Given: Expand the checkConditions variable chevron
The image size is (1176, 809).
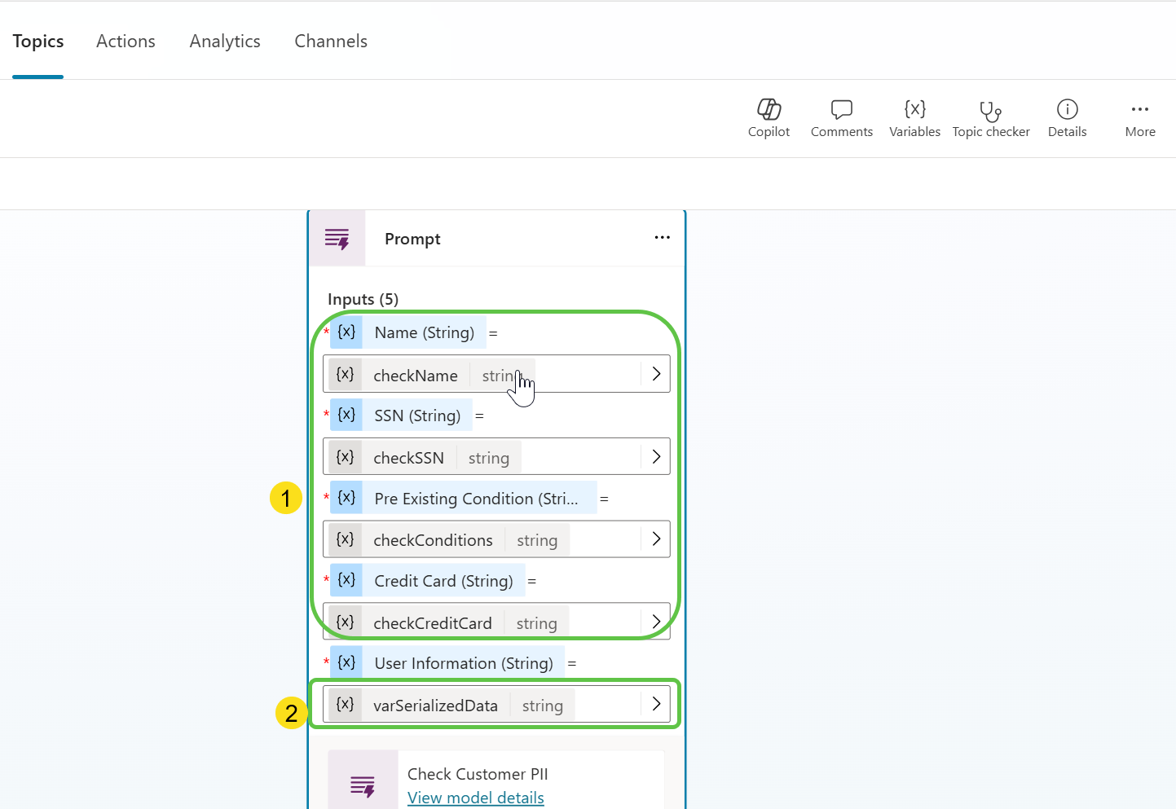Looking at the screenshot, I should click(656, 539).
